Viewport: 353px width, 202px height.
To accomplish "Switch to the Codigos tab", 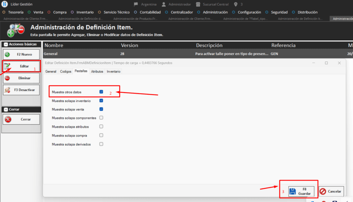I will tap(65, 71).
